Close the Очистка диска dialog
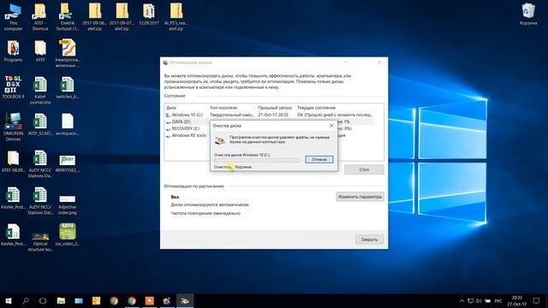This screenshot has width=548, height=308. tap(331, 126)
